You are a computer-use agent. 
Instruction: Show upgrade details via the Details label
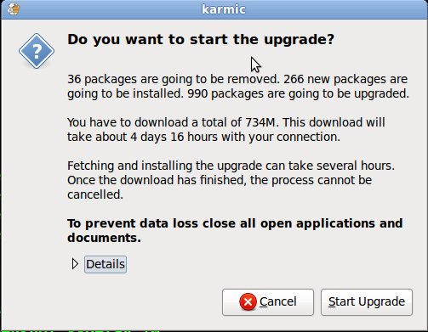tap(106, 264)
